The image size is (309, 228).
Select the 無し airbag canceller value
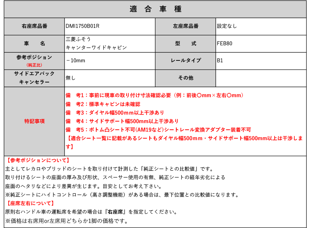(71, 78)
